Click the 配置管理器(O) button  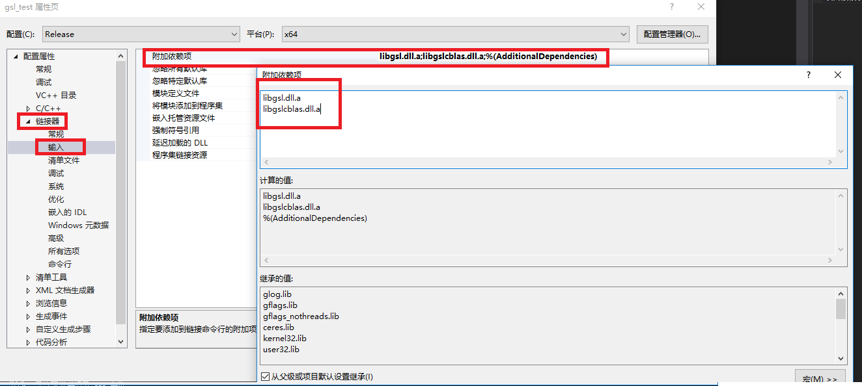pyautogui.click(x=672, y=34)
